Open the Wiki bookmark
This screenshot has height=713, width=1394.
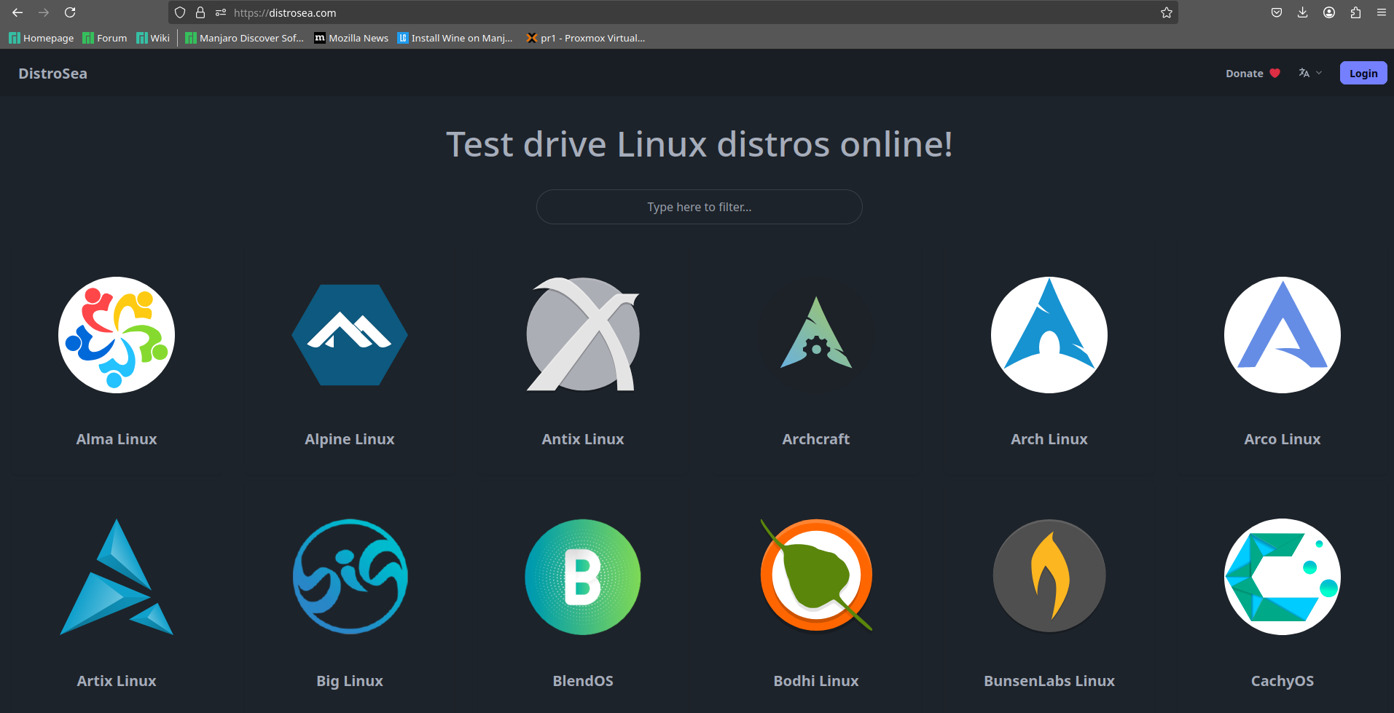(153, 38)
